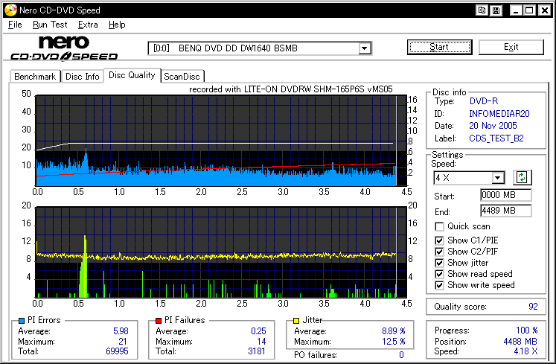Viewport: 556px width, 364px height.
Task: Click the End position input field
Action: click(505, 211)
